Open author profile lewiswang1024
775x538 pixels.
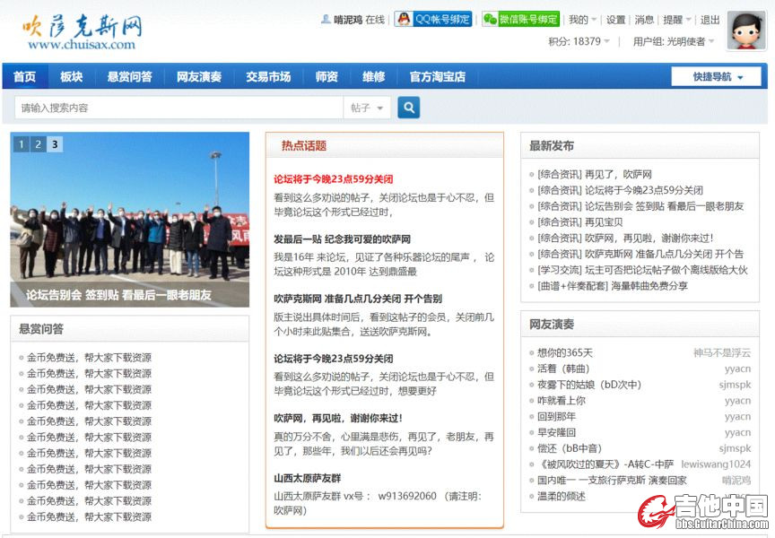pyautogui.click(x=716, y=464)
